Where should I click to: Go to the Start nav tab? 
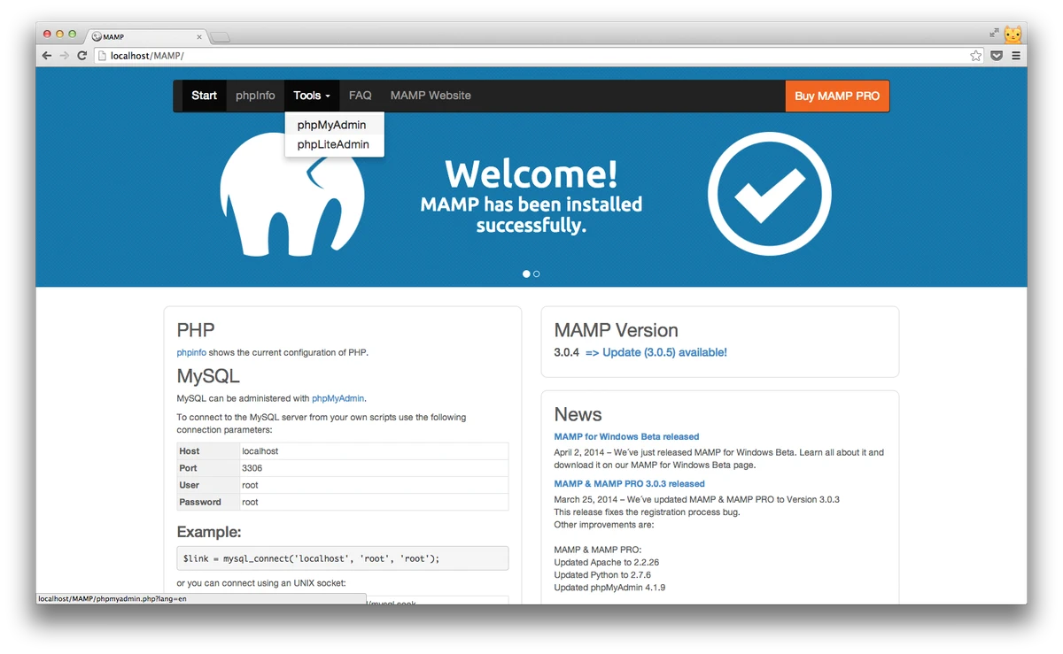[x=204, y=96]
